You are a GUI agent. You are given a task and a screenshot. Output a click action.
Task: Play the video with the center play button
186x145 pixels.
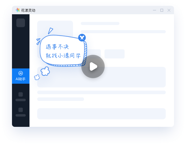coord(93,66)
